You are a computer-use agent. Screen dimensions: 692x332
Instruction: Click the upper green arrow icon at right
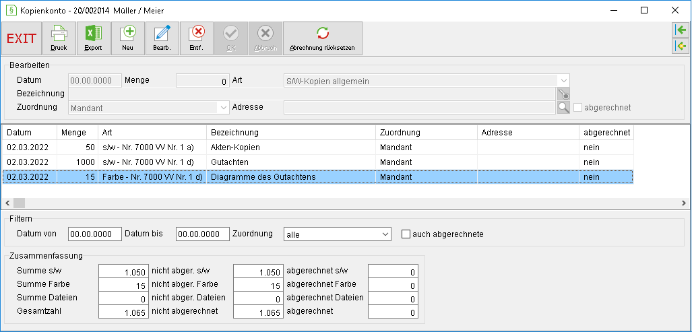pos(681,30)
